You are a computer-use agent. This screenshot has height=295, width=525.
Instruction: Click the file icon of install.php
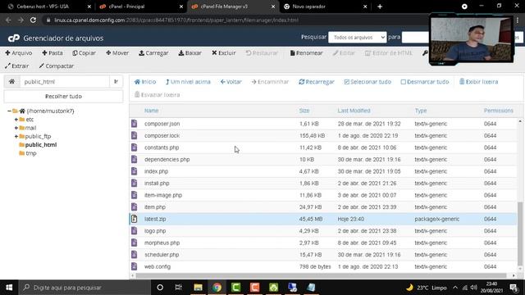point(135,184)
